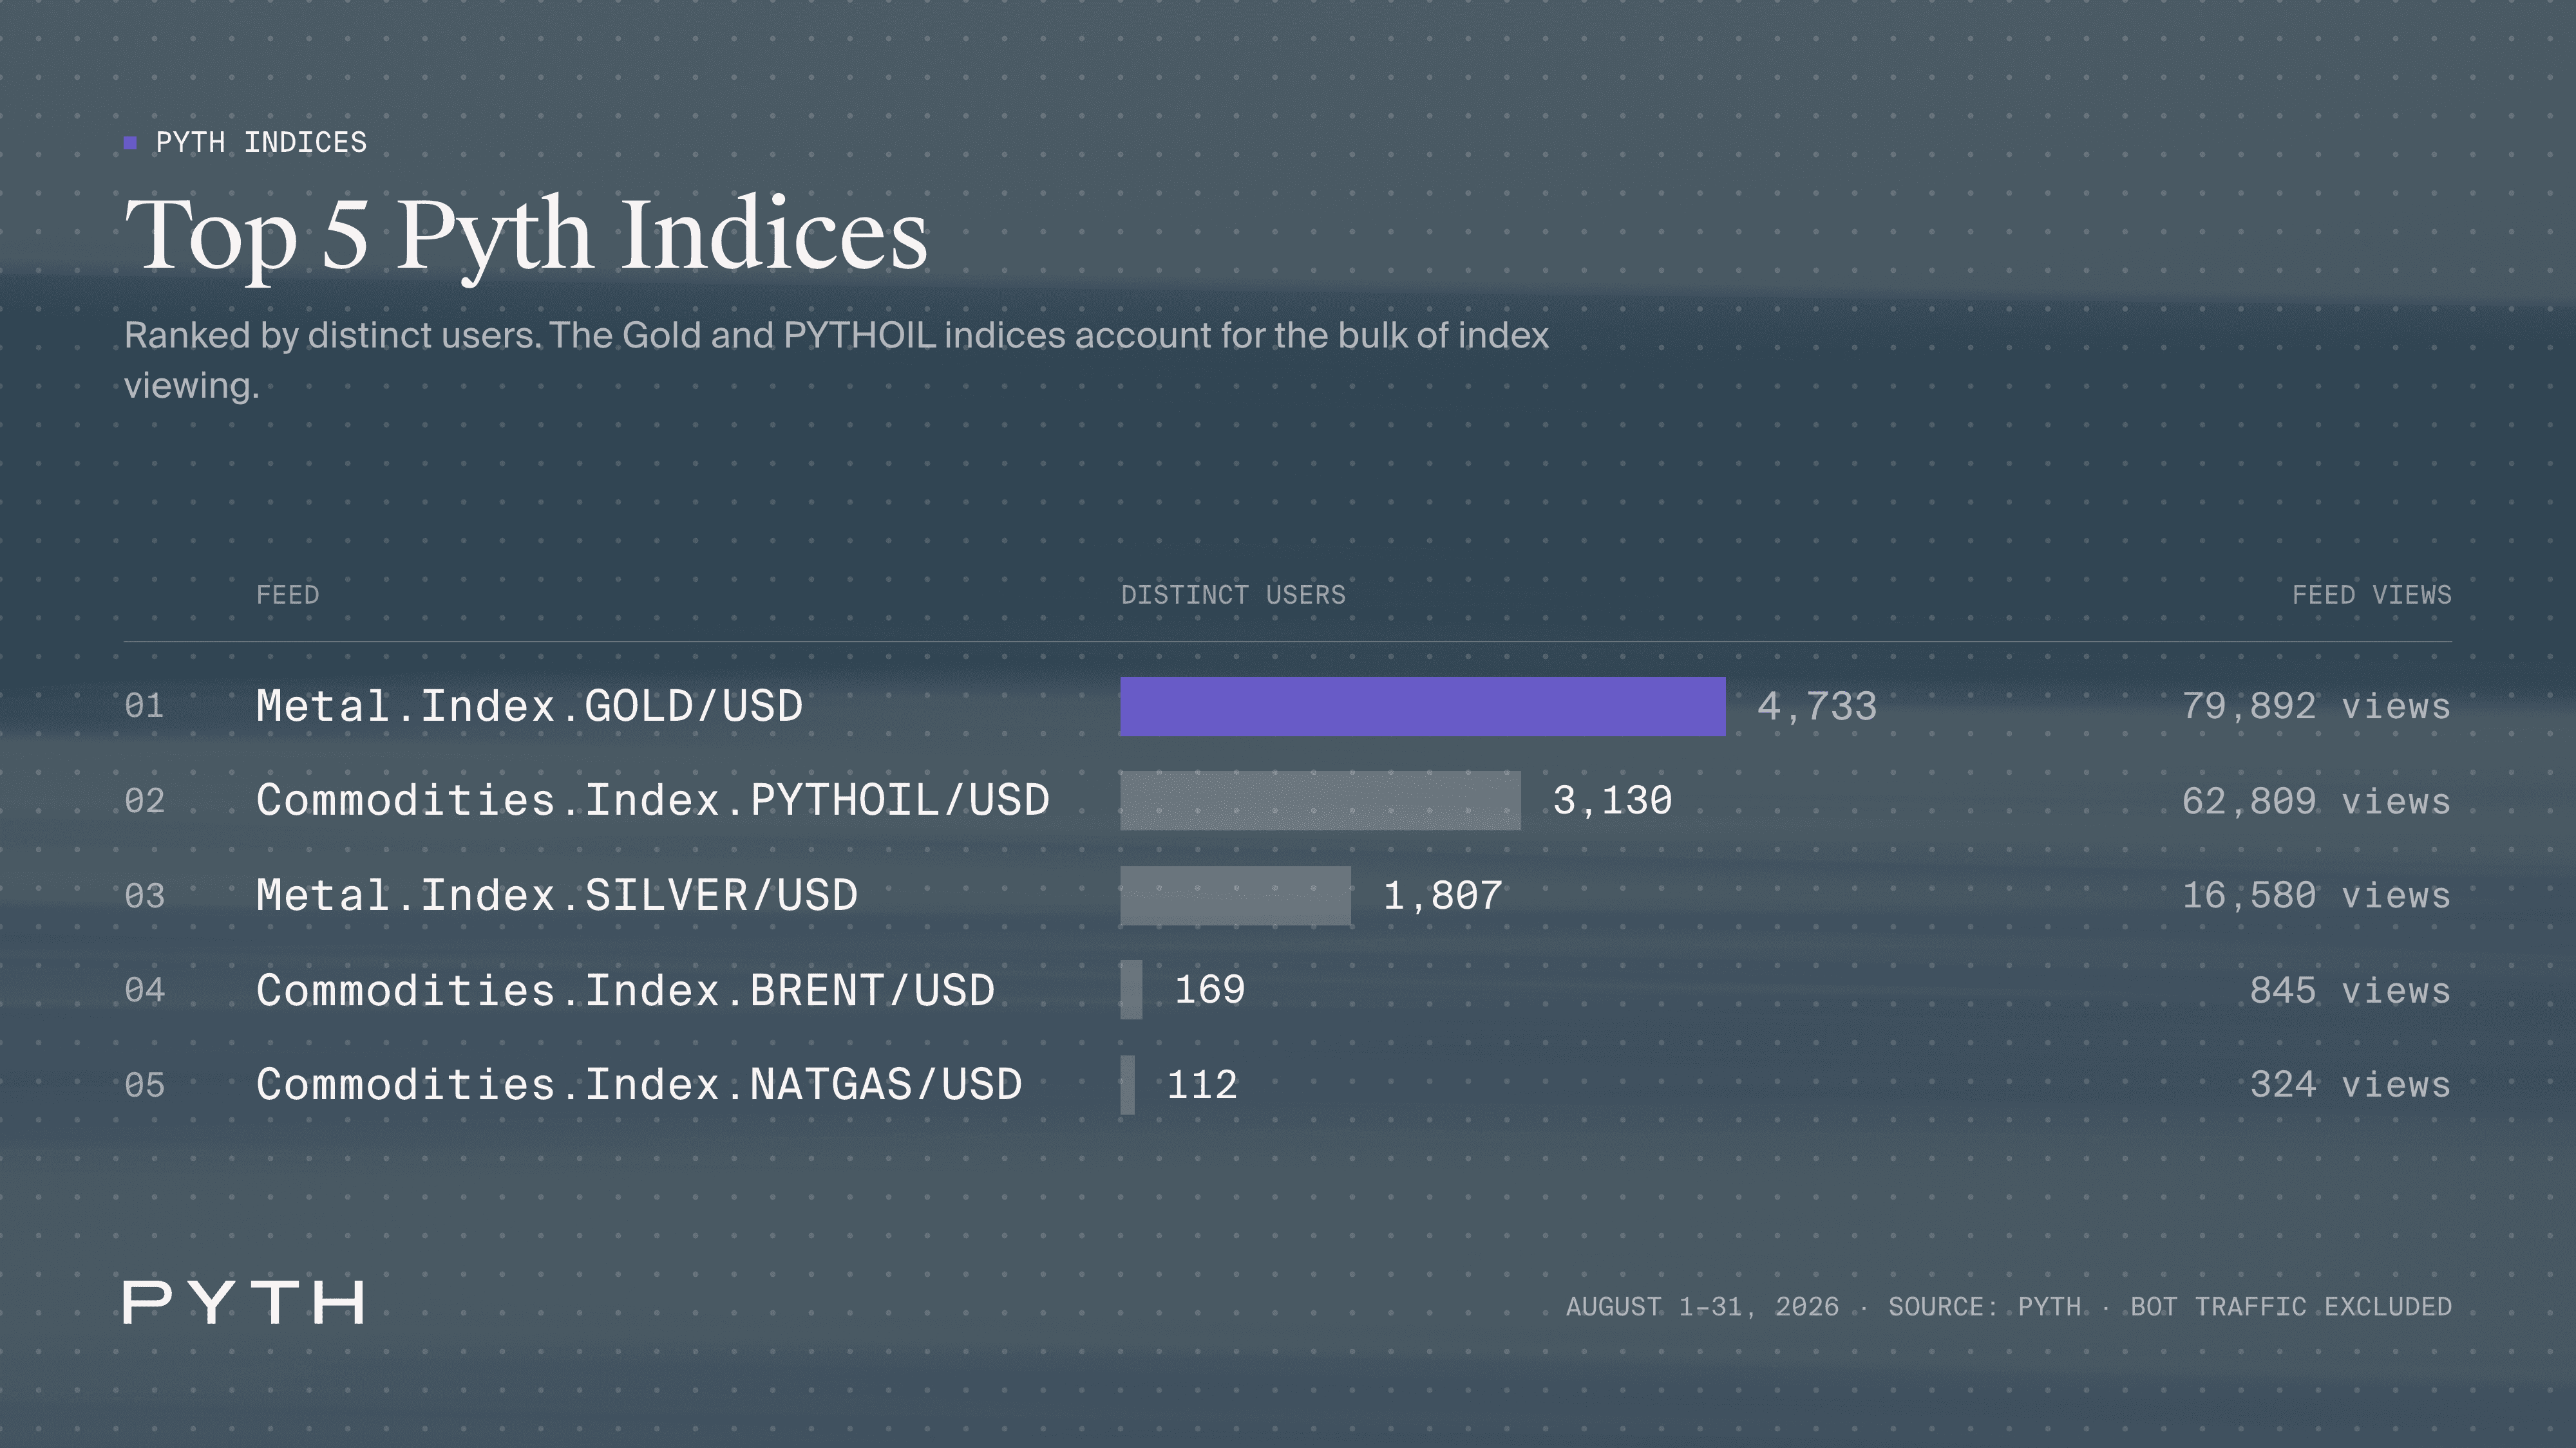2576x1448 pixels.
Task: Click '845 views' value
Action: (2351, 990)
